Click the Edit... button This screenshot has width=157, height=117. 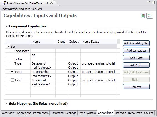click(136, 80)
